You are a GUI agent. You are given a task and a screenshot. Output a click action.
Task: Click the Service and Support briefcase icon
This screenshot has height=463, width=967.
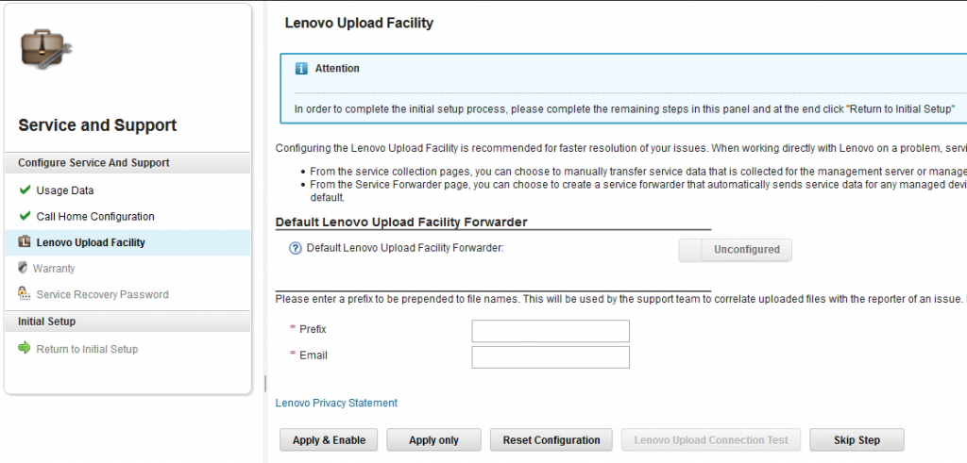coord(47,49)
